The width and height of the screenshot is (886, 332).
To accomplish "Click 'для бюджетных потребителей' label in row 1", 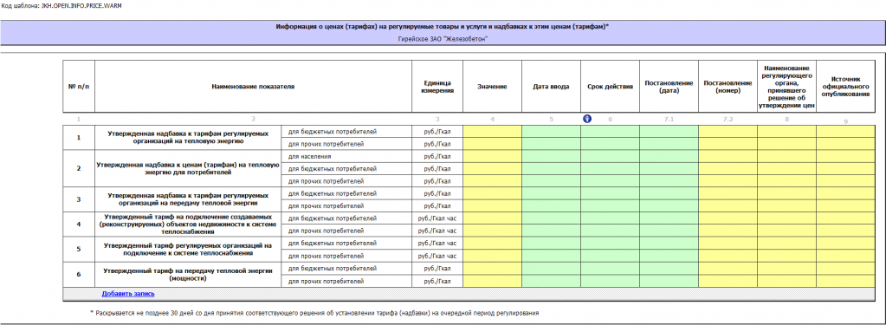I will click(x=333, y=132).
